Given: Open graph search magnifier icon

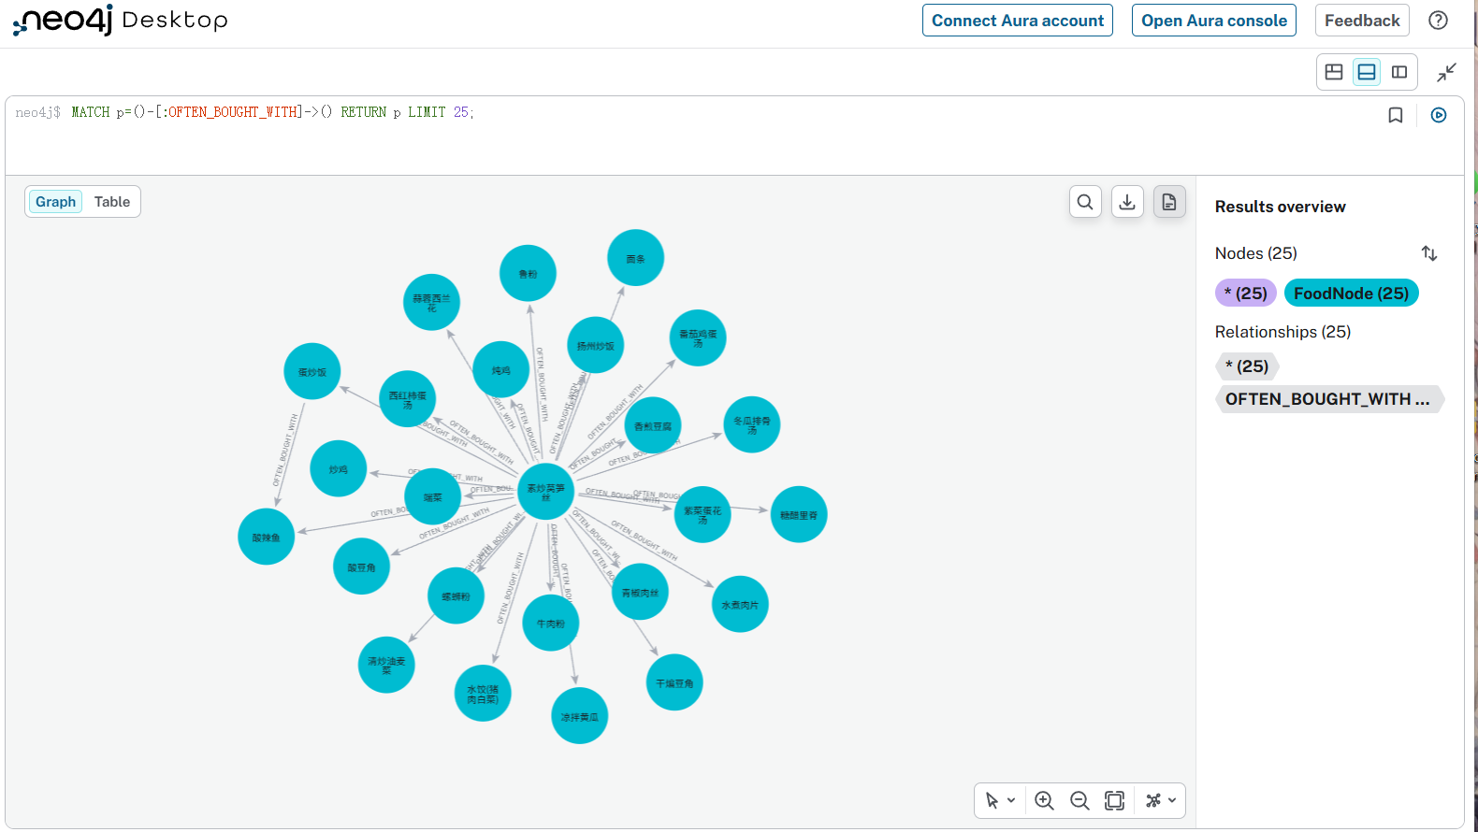Looking at the screenshot, I should coord(1085,202).
